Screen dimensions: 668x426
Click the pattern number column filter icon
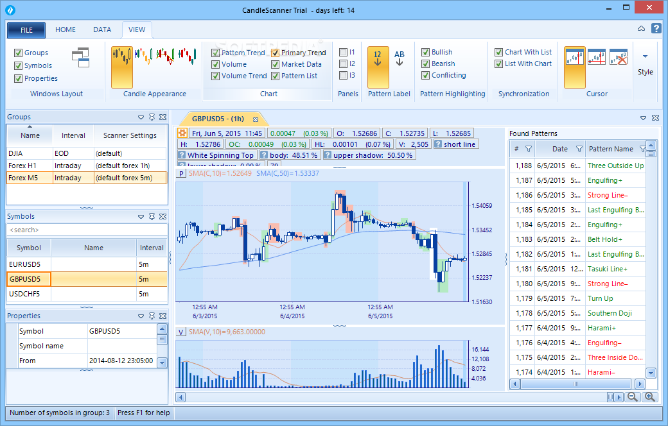[529, 149]
